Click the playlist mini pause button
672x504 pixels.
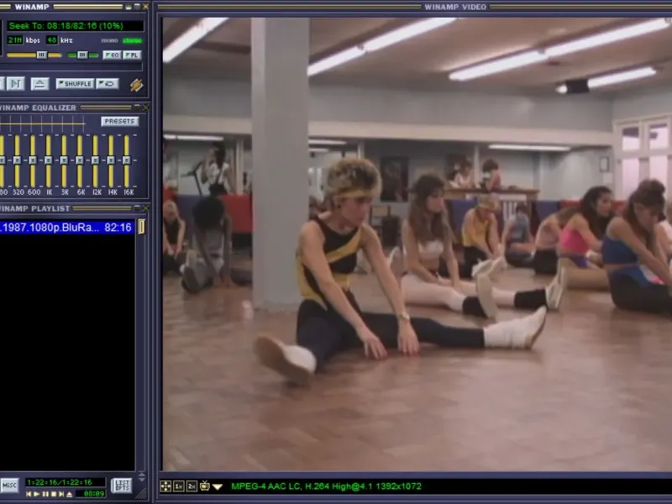(x=45, y=494)
